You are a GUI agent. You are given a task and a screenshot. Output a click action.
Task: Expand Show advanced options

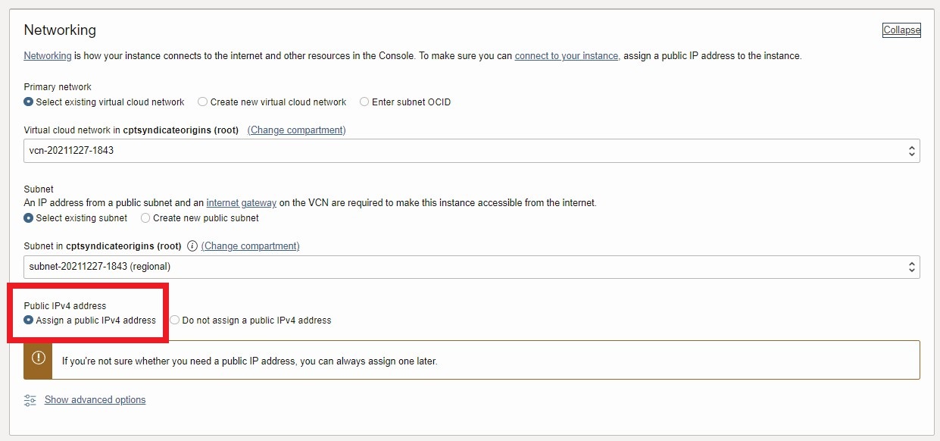pyautogui.click(x=95, y=399)
